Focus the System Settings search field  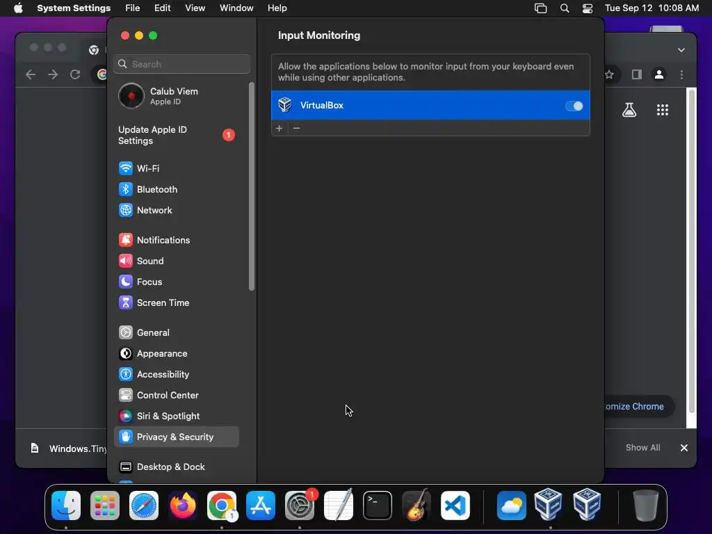pyautogui.click(x=181, y=64)
